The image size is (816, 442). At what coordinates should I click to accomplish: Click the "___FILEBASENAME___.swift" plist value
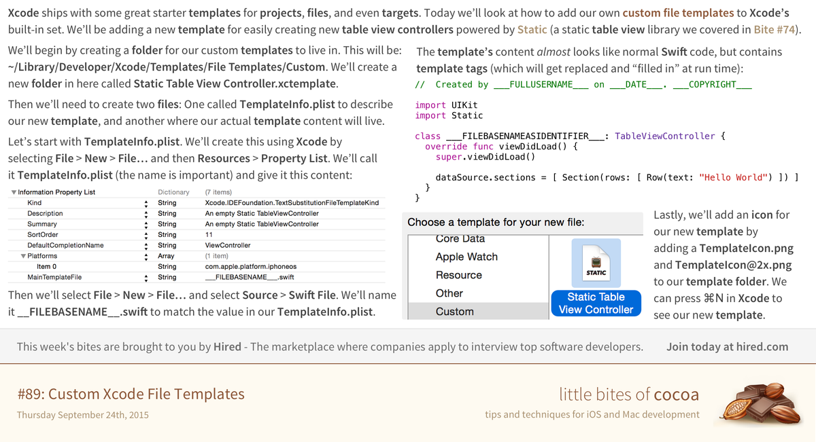pyautogui.click(x=250, y=278)
